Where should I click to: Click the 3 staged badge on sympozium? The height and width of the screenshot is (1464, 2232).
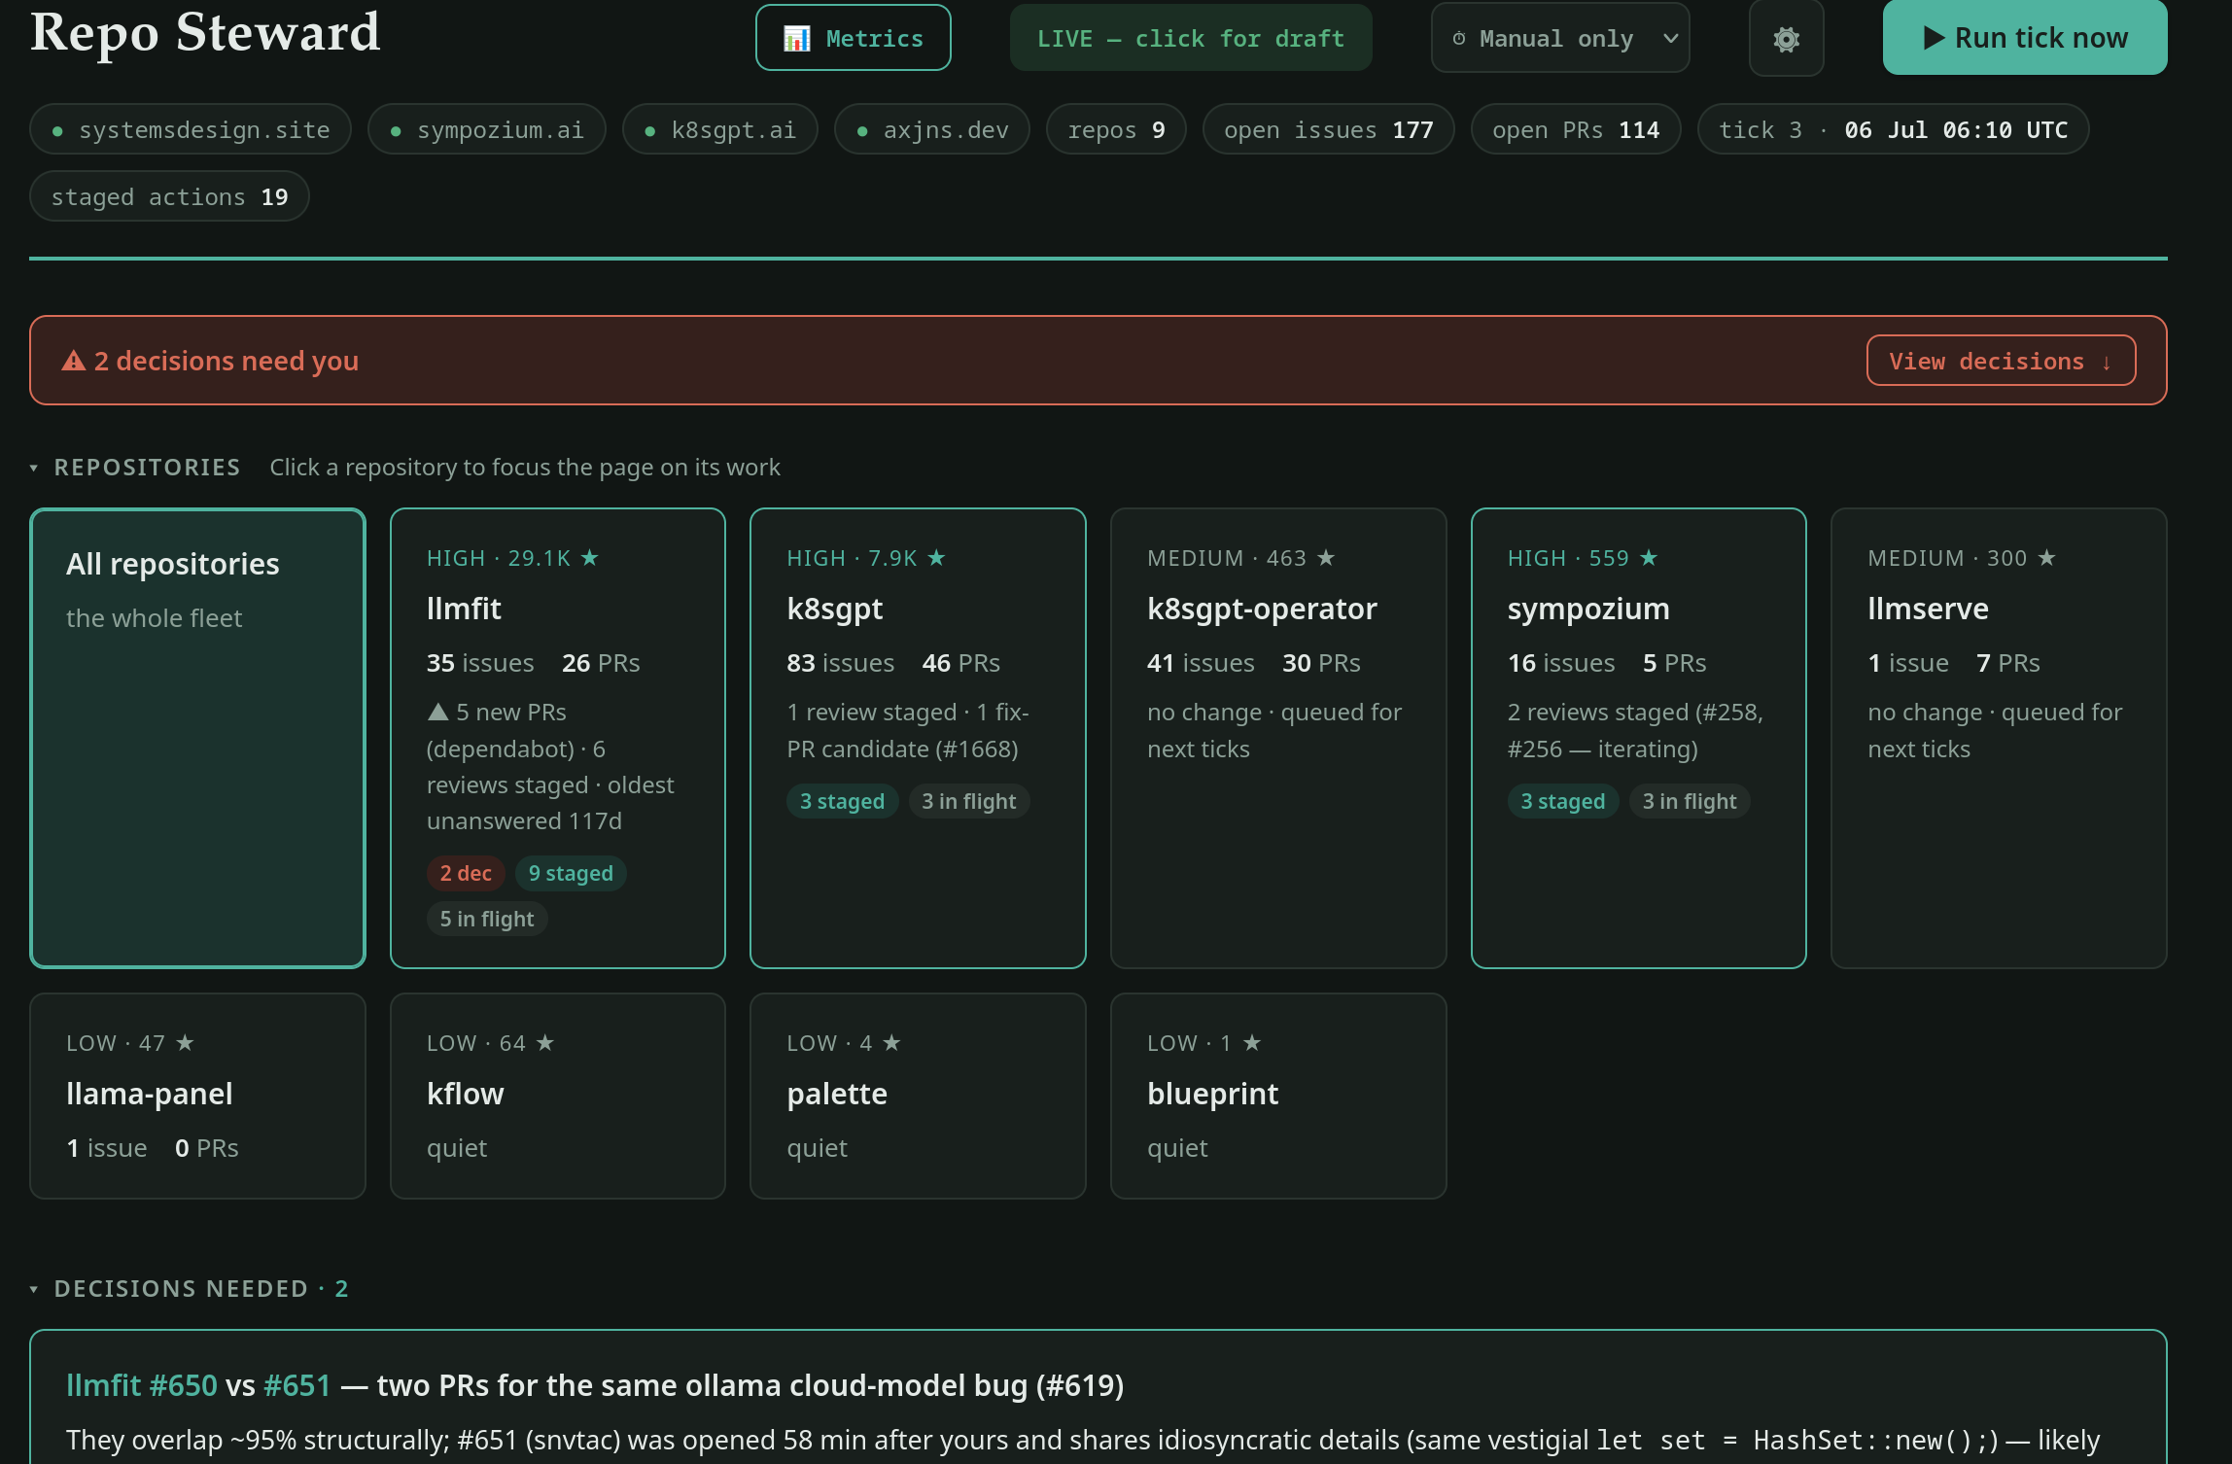coord(1562,801)
